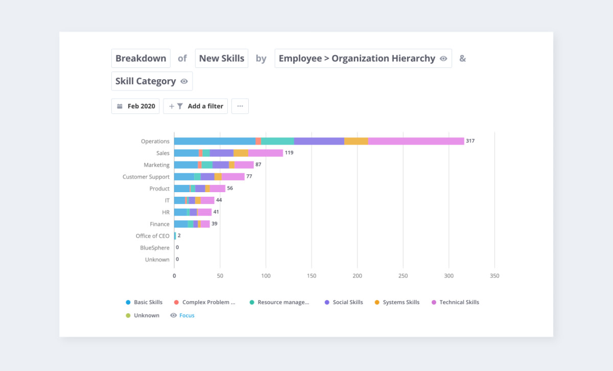
Task: Click the Focus link in the legend
Action: click(187, 315)
